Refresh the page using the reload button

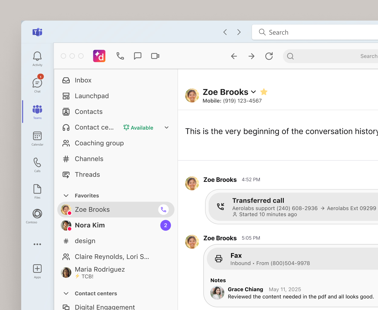269,56
